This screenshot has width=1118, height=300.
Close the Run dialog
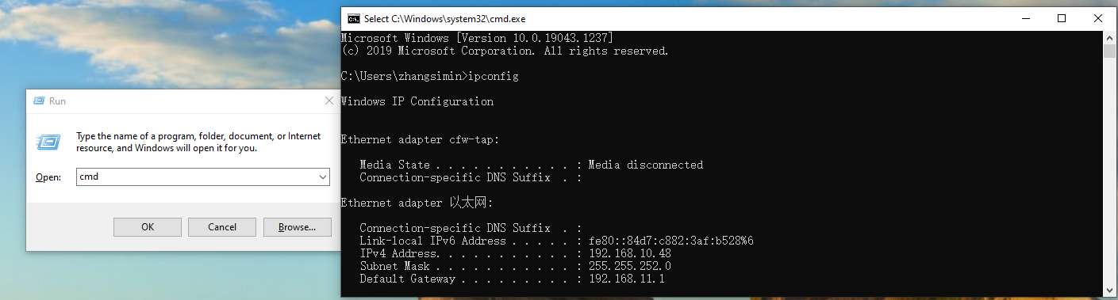click(x=328, y=101)
